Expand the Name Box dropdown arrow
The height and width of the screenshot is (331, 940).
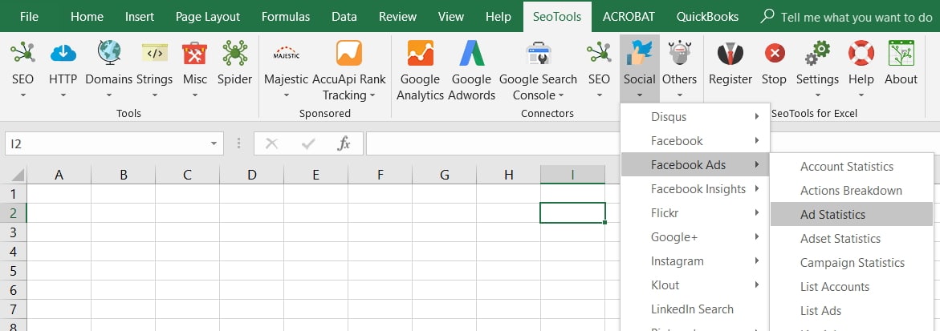pos(214,144)
